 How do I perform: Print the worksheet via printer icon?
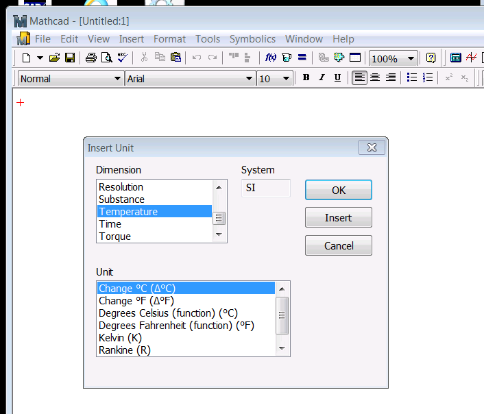pyautogui.click(x=90, y=58)
